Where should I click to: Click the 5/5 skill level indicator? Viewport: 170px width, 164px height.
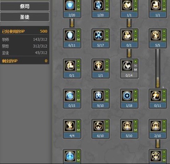158,45
